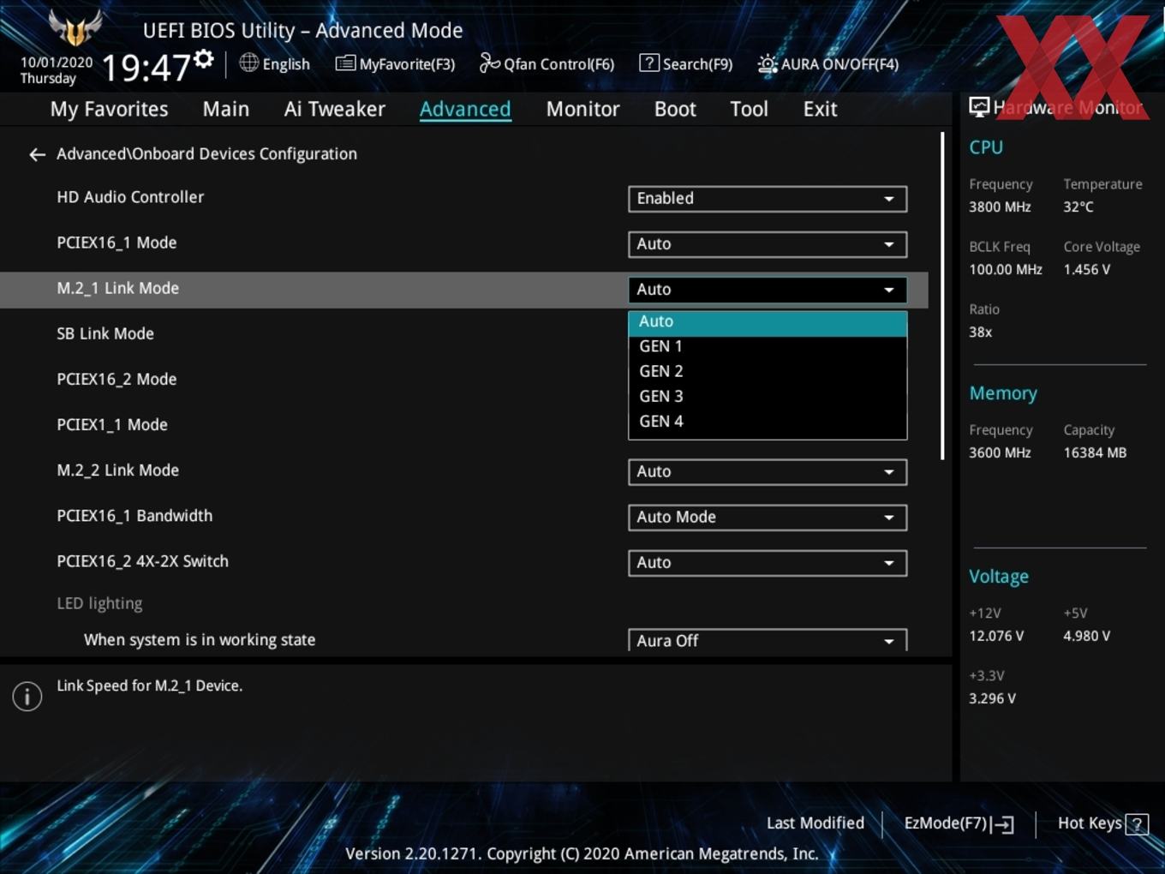1165x874 pixels.
Task: Open the M.2_2 Link Mode dropdown
Action: (x=768, y=472)
